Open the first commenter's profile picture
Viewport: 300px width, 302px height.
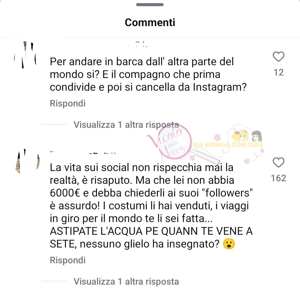[25, 55]
